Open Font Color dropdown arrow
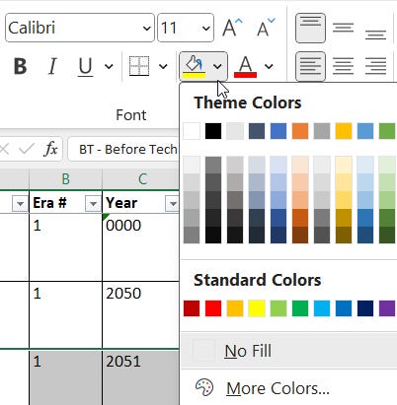397x405 pixels. point(269,66)
